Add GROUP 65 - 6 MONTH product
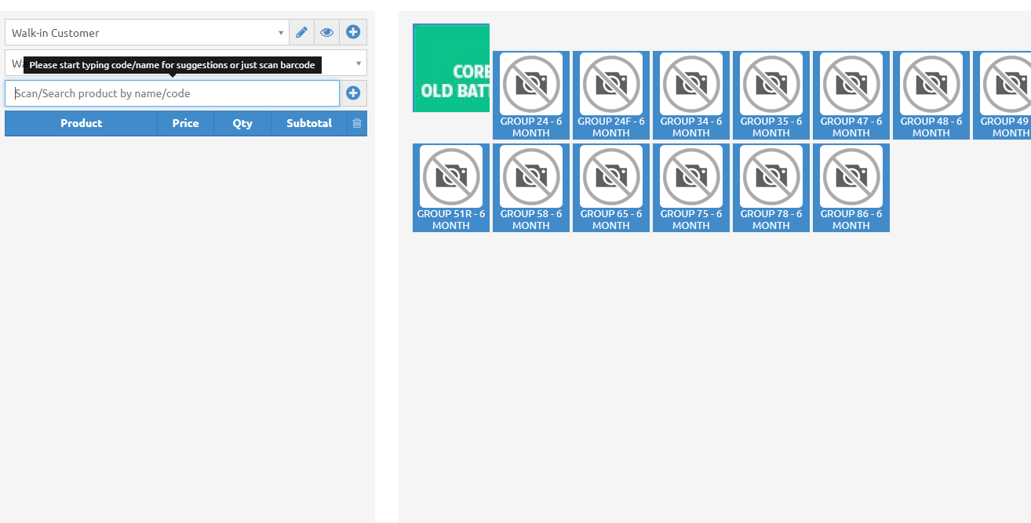This screenshot has width=1031, height=523. 611,187
